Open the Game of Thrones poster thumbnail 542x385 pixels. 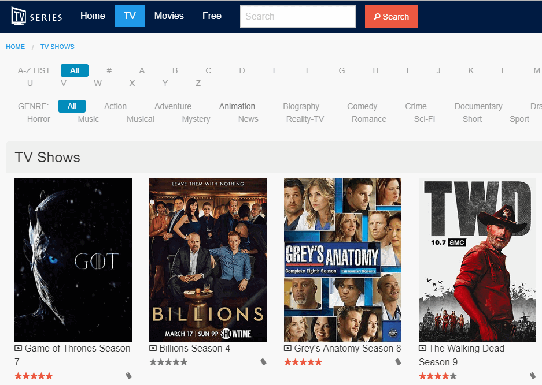(73, 260)
